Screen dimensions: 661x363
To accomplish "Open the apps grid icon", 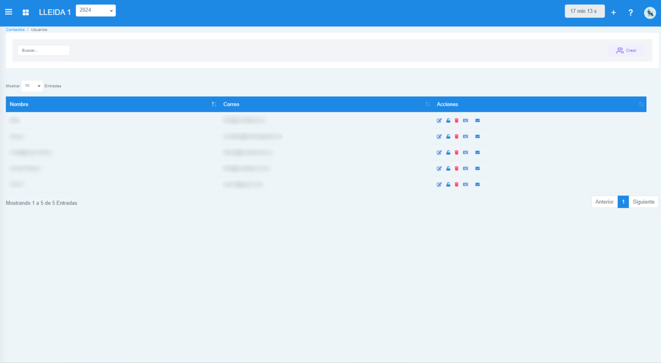I will [26, 12].
